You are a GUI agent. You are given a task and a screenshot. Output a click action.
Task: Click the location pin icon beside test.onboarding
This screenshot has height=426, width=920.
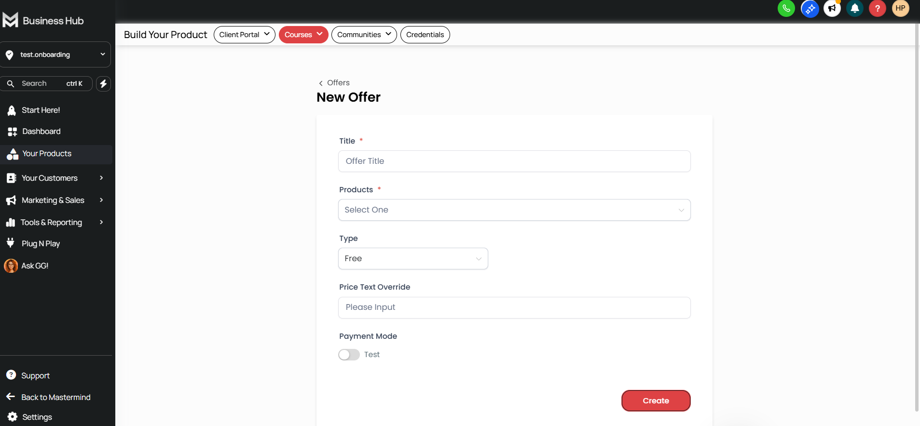pyautogui.click(x=10, y=55)
